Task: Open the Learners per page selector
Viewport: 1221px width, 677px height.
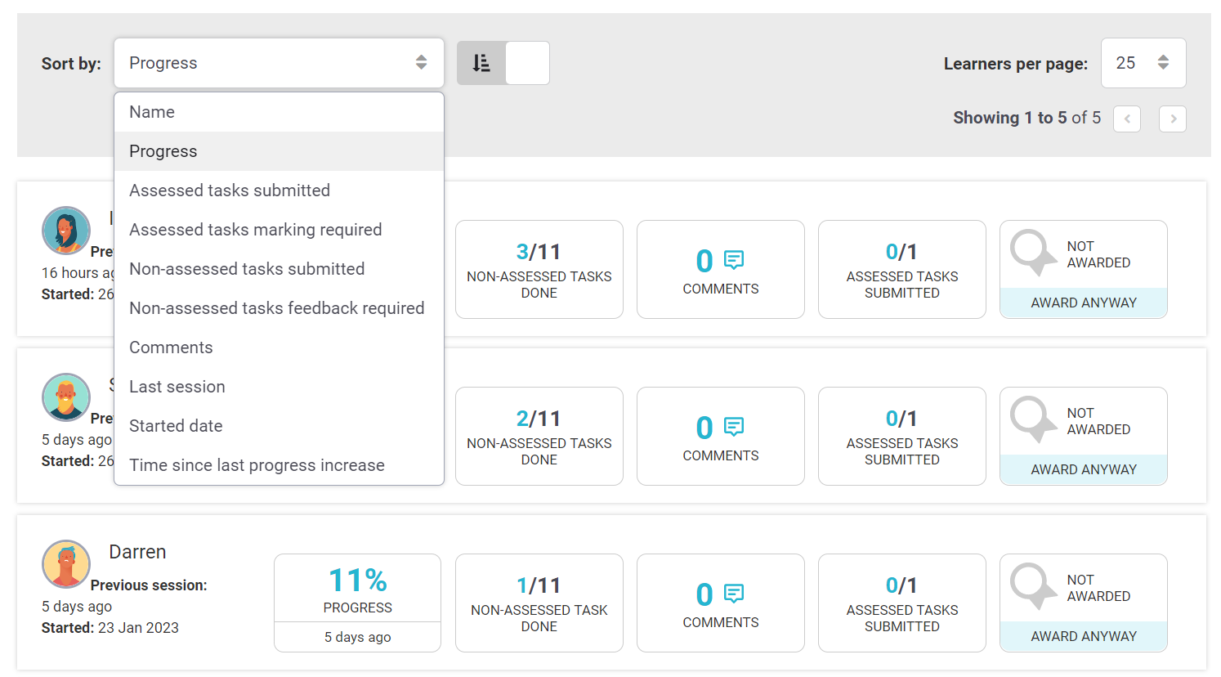Action: click(1143, 62)
